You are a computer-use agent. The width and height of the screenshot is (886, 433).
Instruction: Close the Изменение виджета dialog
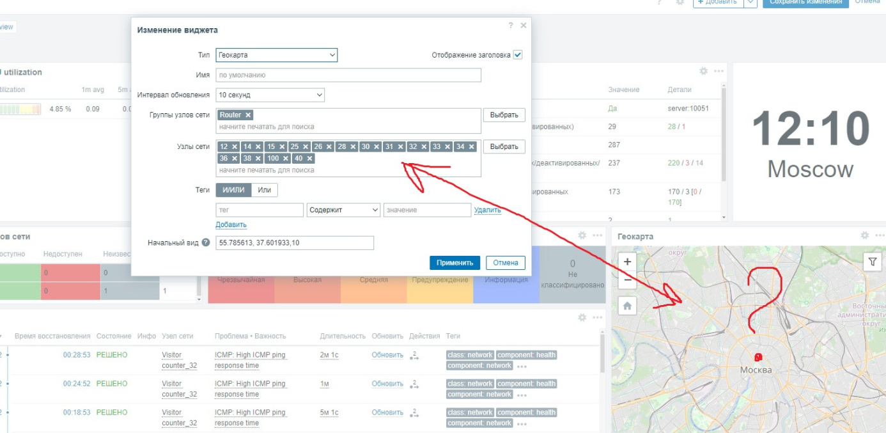pos(524,26)
